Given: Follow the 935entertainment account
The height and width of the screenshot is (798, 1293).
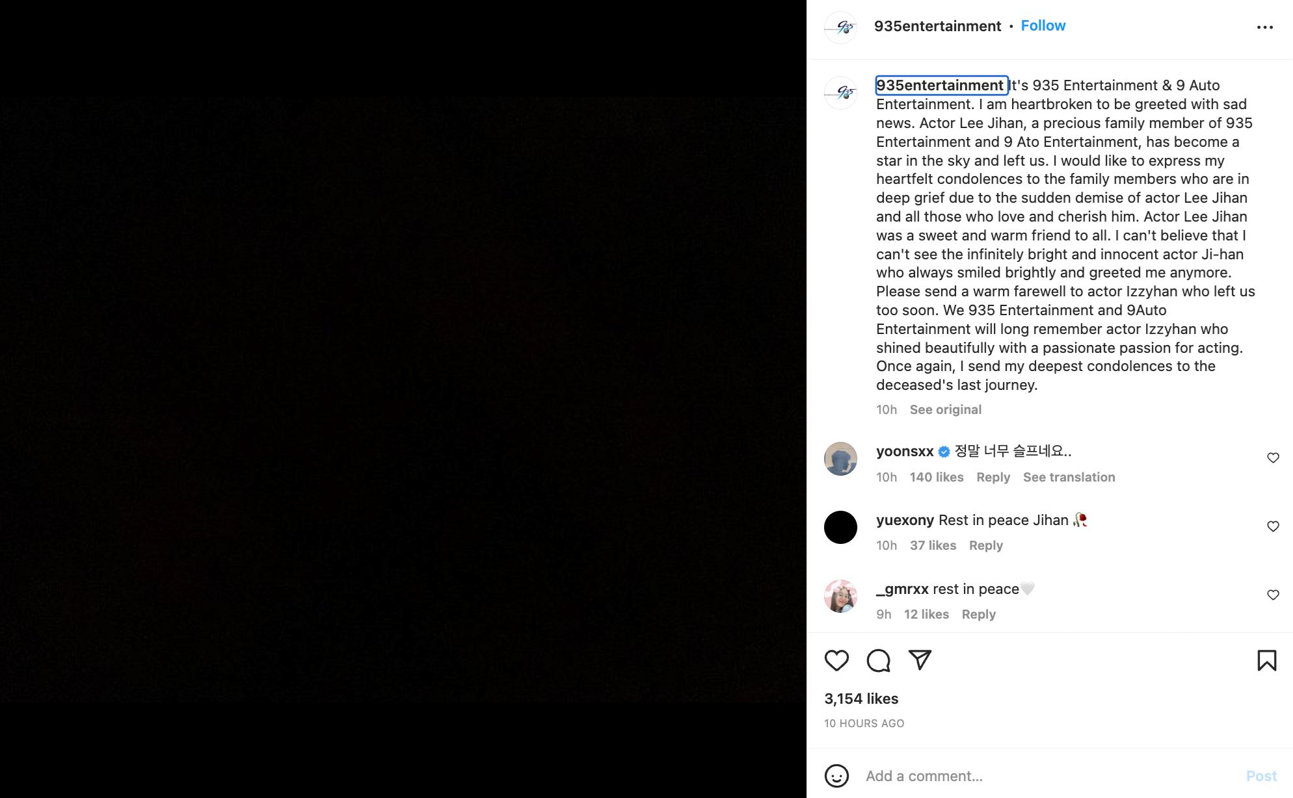Looking at the screenshot, I should pyautogui.click(x=1043, y=26).
